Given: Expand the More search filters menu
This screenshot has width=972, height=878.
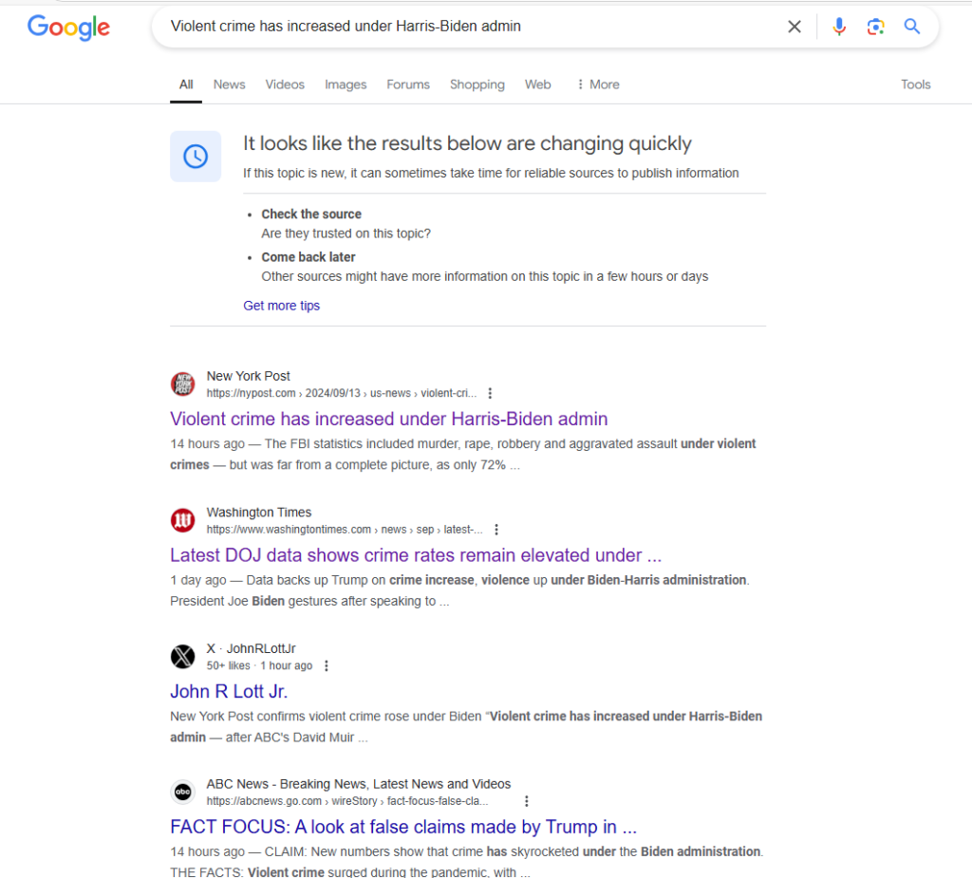Looking at the screenshot, I should click(598, 84).
